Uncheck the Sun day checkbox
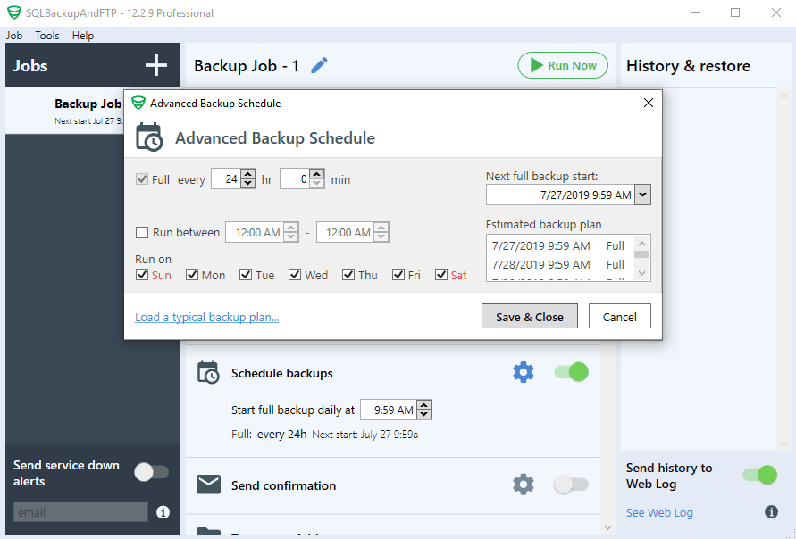 (x=142, y=275)
